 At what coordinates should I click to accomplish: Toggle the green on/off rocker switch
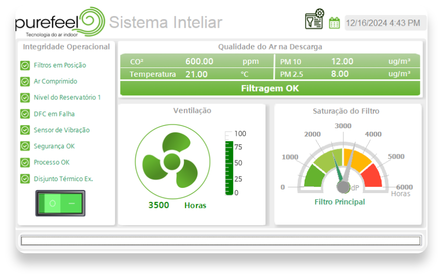point(60,203)
